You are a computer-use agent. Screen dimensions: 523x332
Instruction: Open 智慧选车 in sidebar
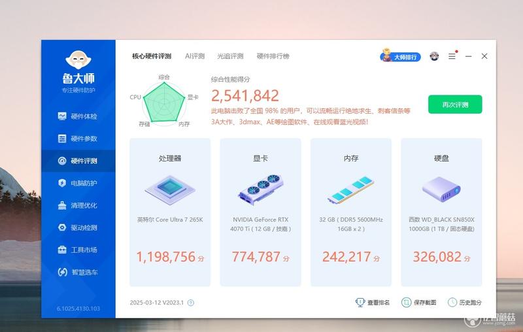pyautogui.click(x=78, y=272)
